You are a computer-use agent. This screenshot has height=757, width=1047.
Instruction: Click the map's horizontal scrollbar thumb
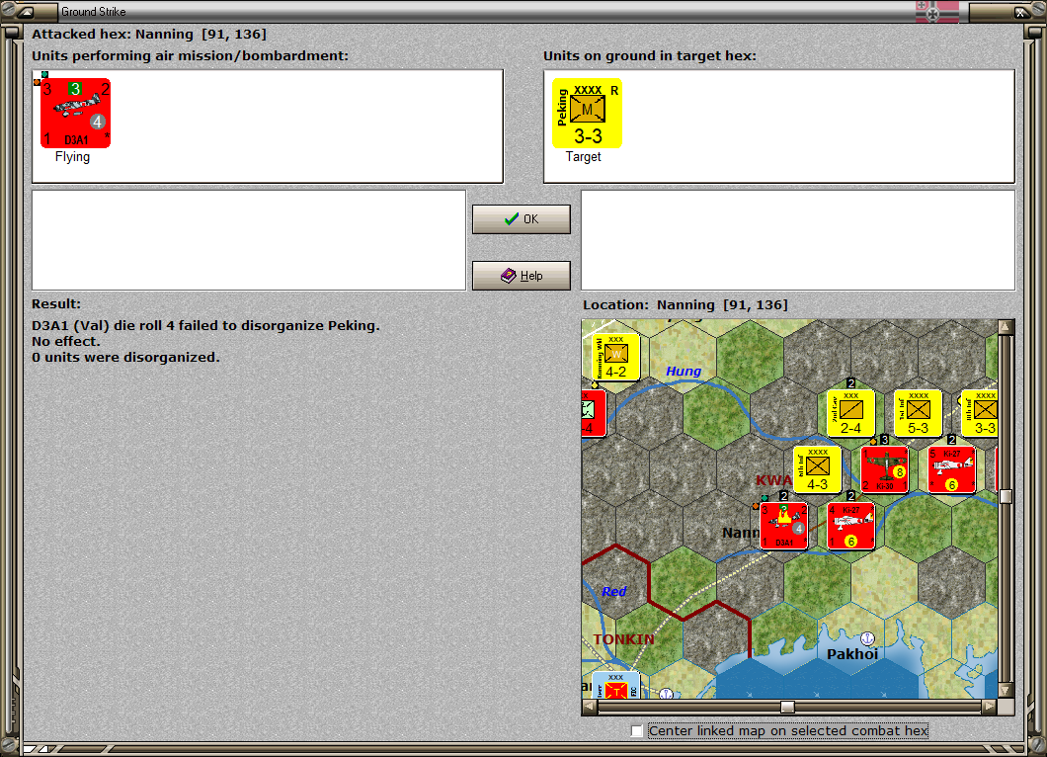click(788, 707)
